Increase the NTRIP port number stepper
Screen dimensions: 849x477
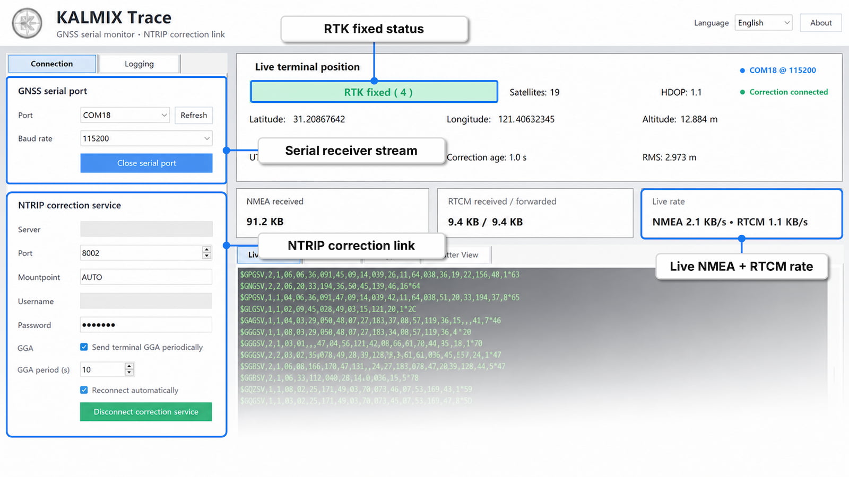coord(207,249)
